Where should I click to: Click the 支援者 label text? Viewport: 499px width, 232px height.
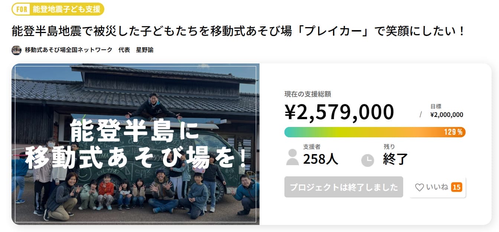(311, 147)
